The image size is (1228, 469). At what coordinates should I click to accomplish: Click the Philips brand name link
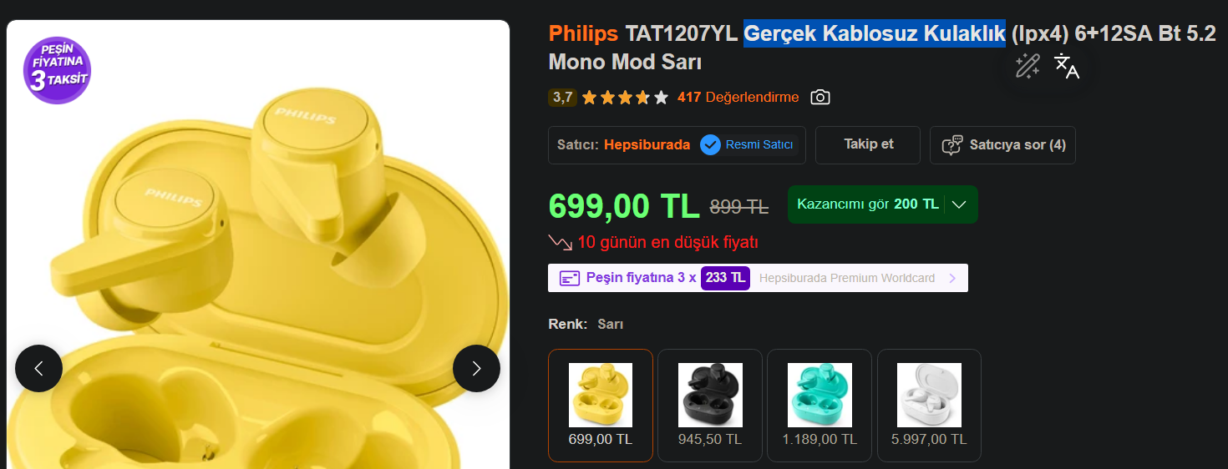point(583,34)
